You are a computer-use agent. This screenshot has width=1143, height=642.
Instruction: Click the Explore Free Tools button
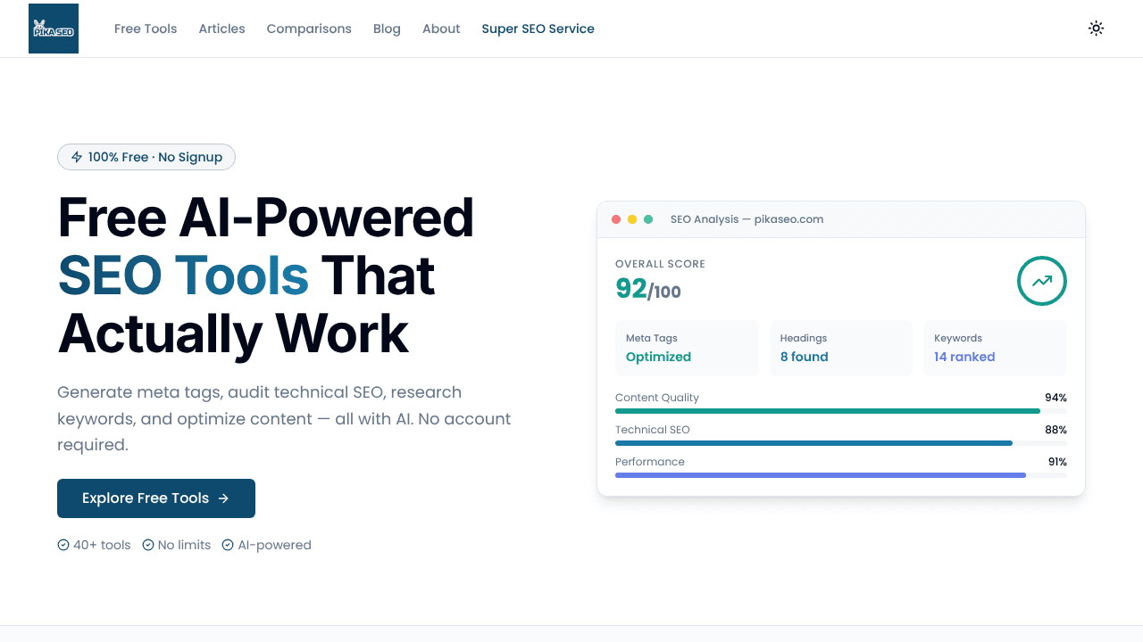pos(156,498)
